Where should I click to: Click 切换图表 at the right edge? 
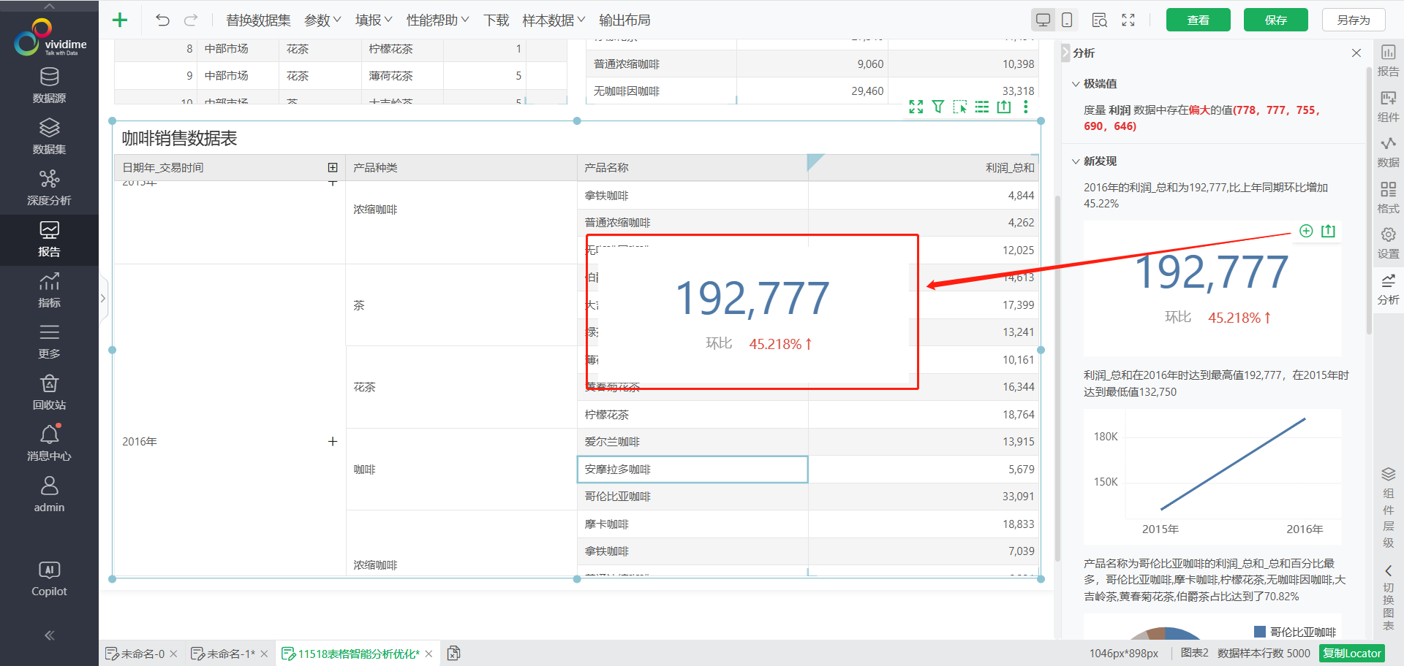[x=1388, y=596]
